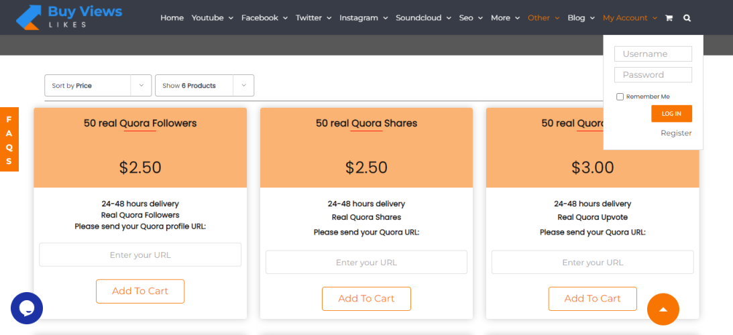Open the FAQS side tab
Screen dimensions: 733x335
pyautogui.click(x=9, y=139)
